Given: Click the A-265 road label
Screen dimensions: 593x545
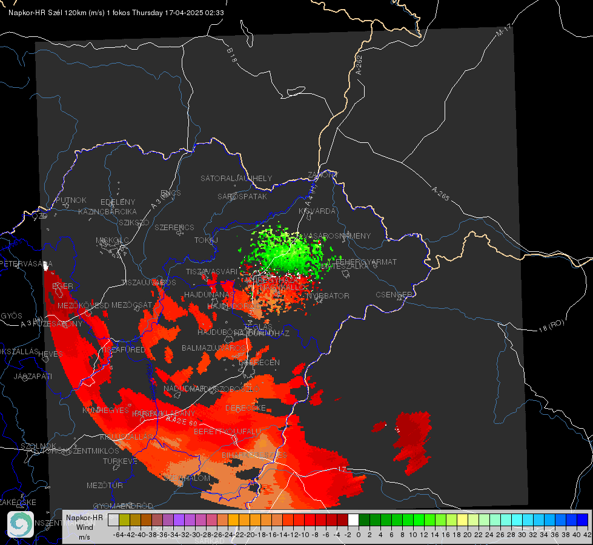Looking at the screenshot, I should coord(440,193).
